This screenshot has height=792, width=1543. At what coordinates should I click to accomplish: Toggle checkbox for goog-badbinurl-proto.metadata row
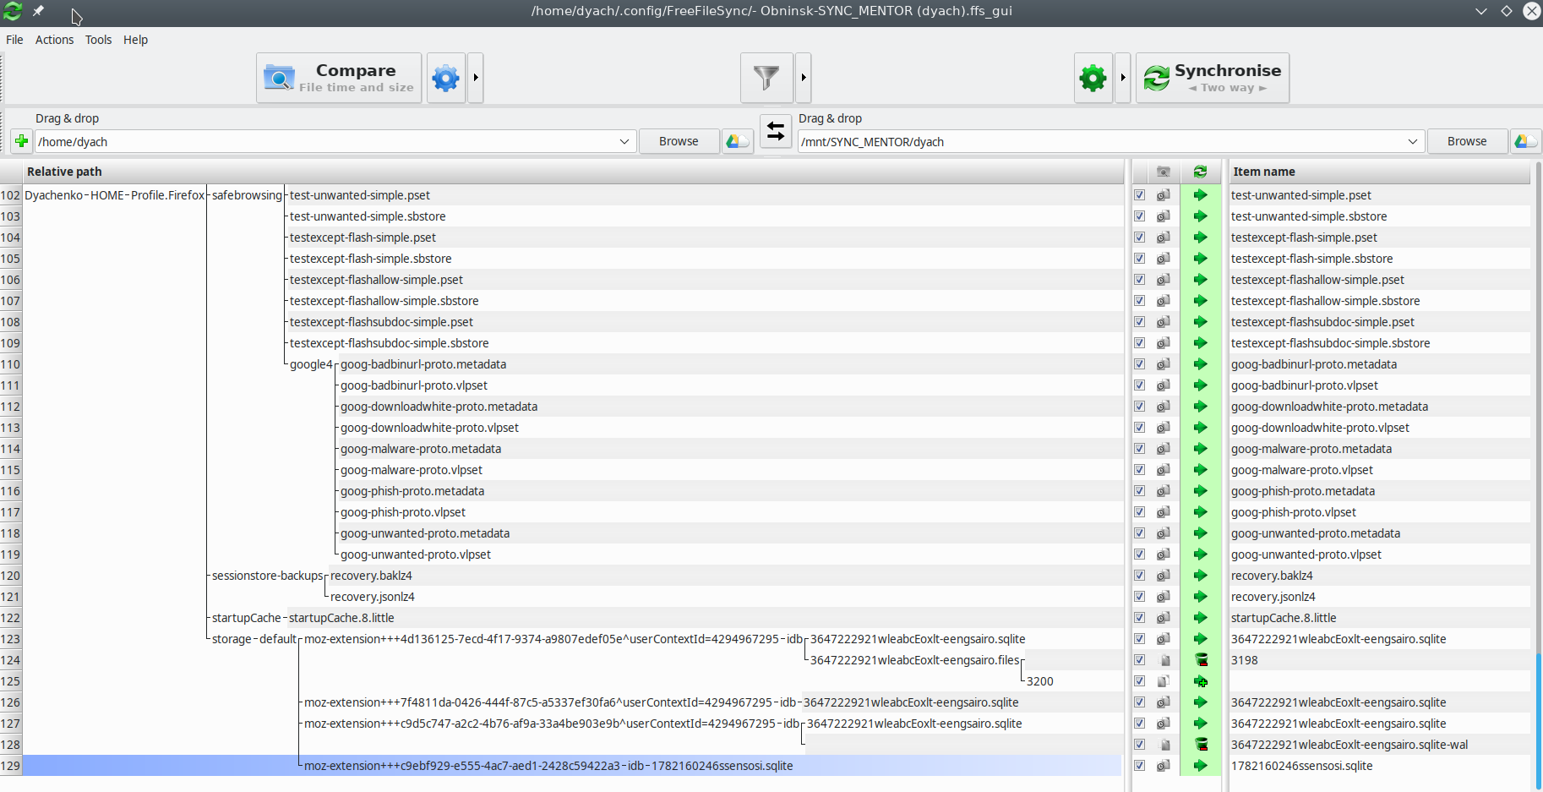pos(1139,364)
